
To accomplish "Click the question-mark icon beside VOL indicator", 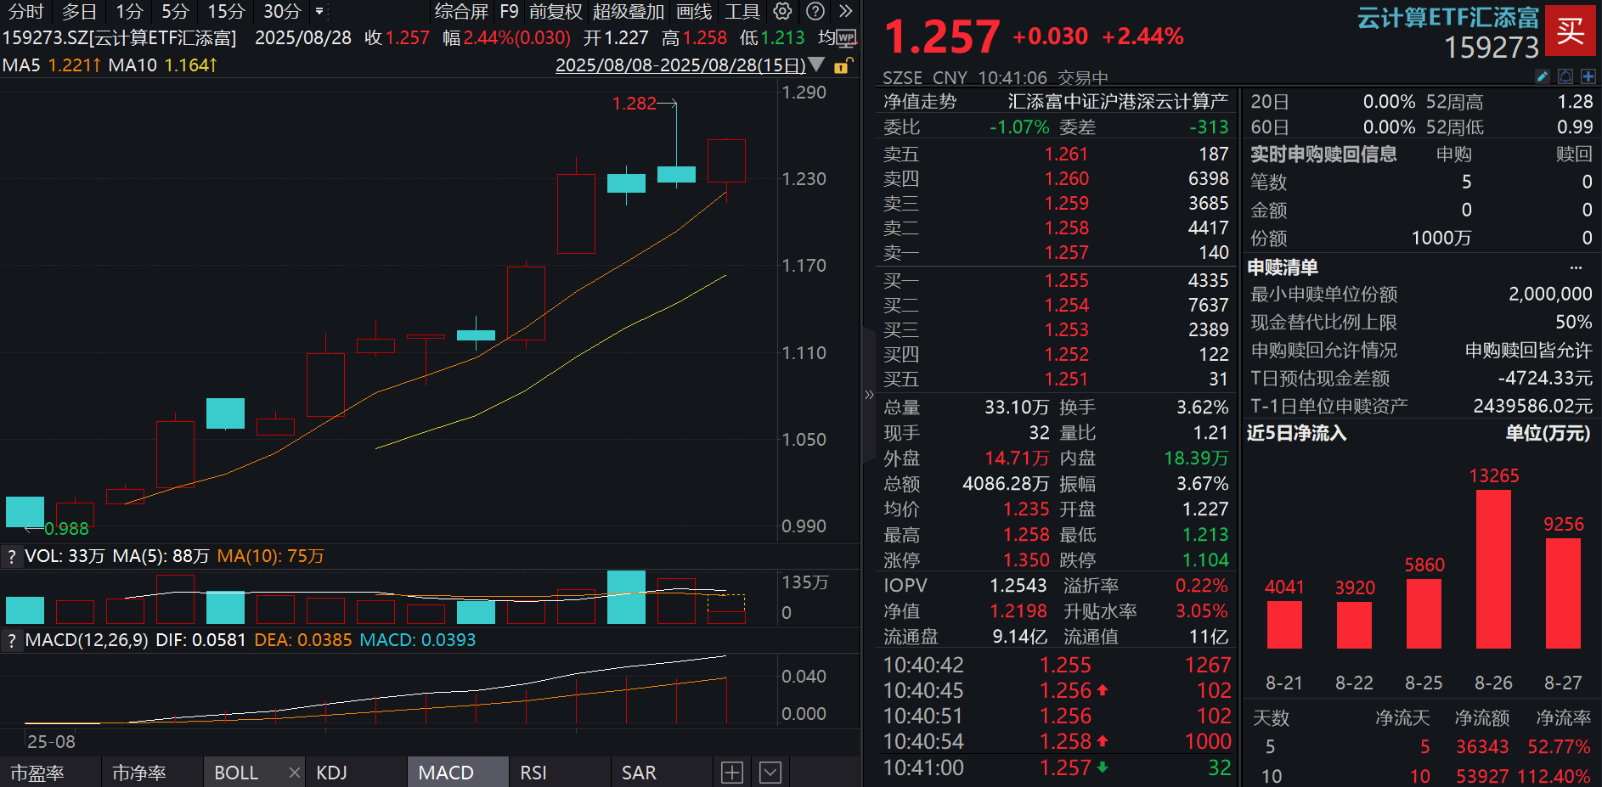I will (x=11, y=556).
